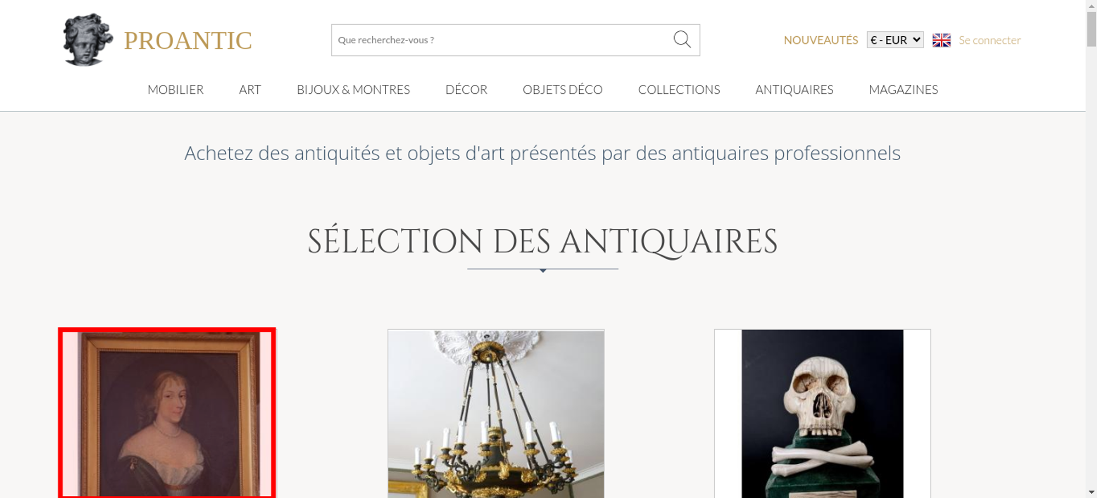1097x498 pixels.
Task: Open the skull and crossbones thumbnail
Action: pos(822,414)
